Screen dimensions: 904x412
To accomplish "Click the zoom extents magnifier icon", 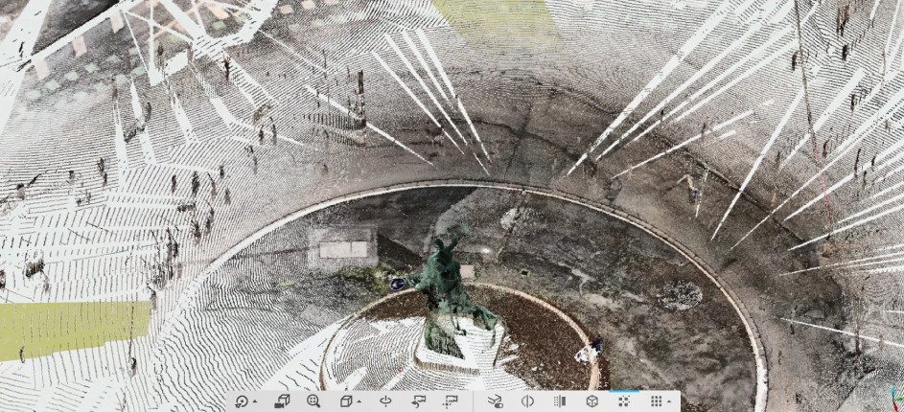I will (313, 401).
